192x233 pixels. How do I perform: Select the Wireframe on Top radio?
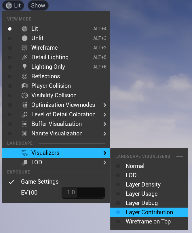[118, 221]
